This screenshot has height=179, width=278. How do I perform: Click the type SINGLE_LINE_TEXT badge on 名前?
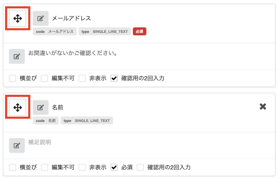[87, 120]
